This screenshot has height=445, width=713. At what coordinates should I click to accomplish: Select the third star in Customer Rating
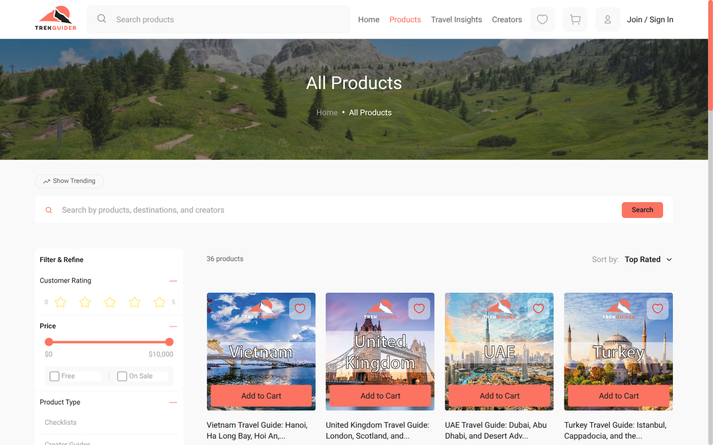coord(110,302)
